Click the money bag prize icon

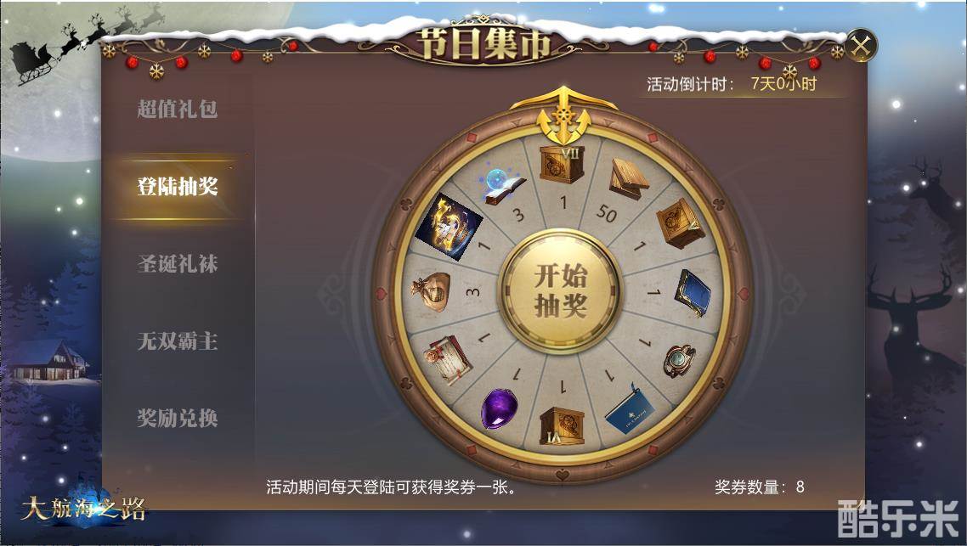pos(432,291)
